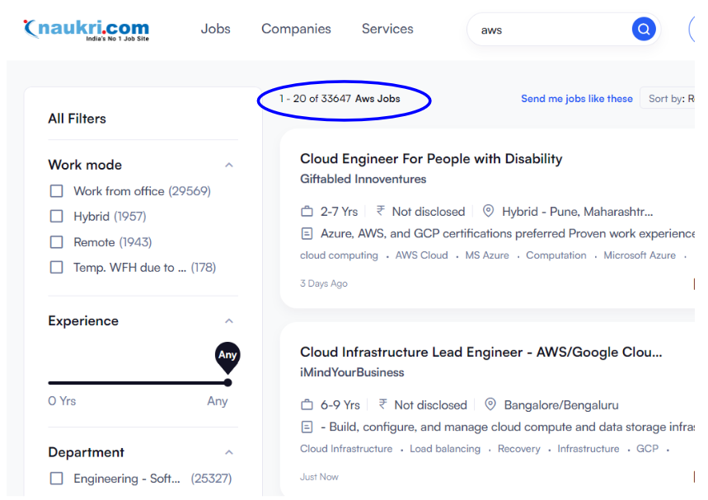Click the 1 - 20 of 33647 count
The width and height of the screenshot is (708, 500).
pos(315,98)
